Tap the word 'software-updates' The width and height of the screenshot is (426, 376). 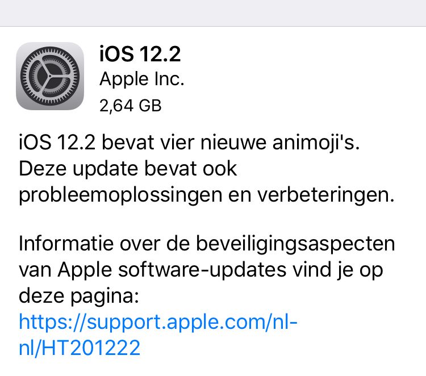point(202,270)
